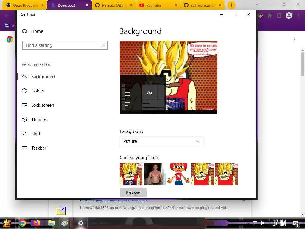
Task: Select the fifth picture thumbnail
Action: [x=226, y=174]
